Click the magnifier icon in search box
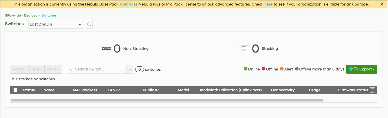 (x=71, y=69)
